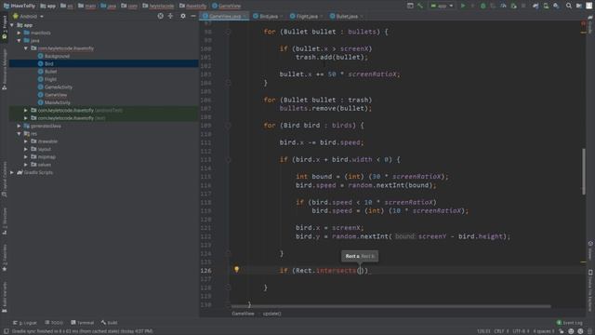This screenshot has height=335, width=595.
Task: Select the Bullet class in project tree
Action: click(x=50, y=72)
